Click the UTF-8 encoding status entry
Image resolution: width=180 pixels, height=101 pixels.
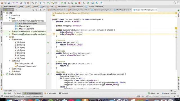(148, 96)
